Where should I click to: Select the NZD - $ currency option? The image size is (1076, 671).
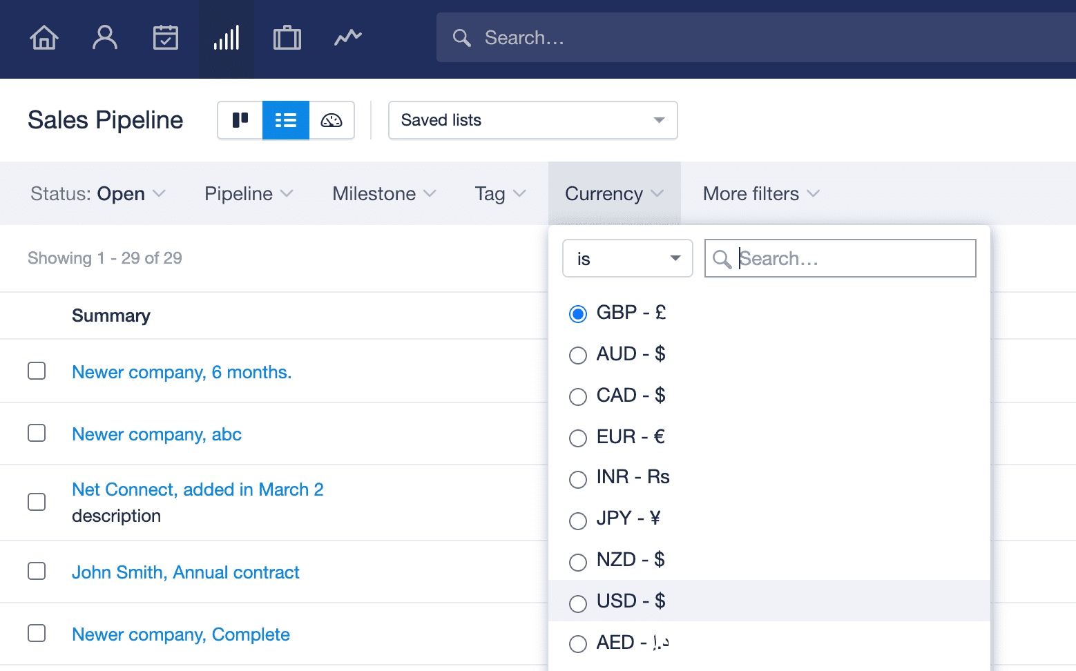tap(578, 561)
